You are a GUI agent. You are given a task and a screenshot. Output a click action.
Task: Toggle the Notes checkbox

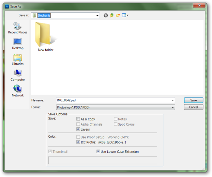(115, 119)
